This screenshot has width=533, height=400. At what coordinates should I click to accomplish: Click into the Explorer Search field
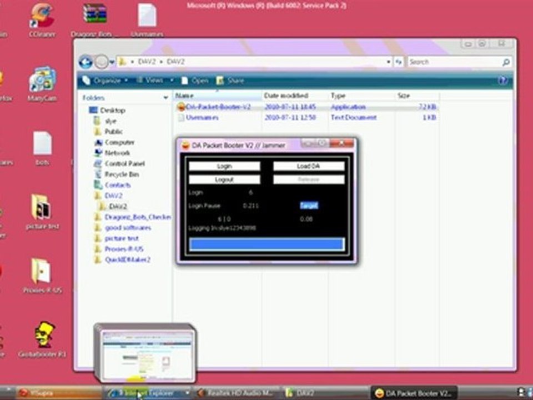tap(454, 62)
